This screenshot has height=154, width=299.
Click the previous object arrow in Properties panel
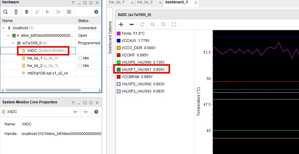click(x=75, y=112)
